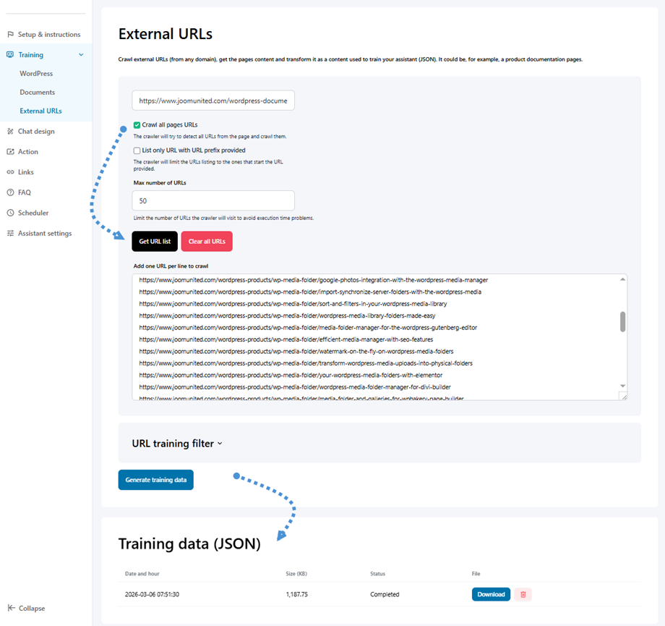Click the Assistant settings sliders icon

point(11,234)
